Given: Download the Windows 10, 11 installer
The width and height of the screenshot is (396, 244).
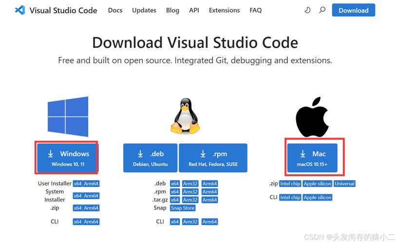Looking at the screenshot, I should pos(67,158).
